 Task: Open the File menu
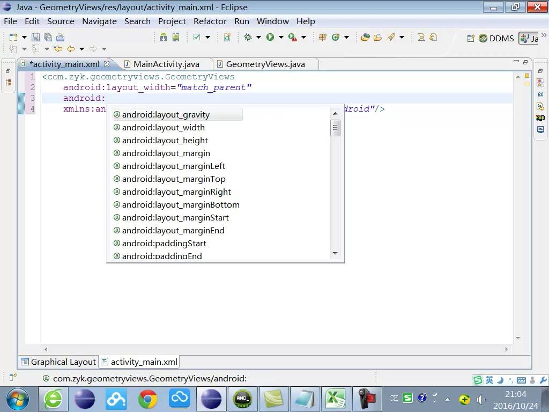pyautogui.click(x=11, y=21)
